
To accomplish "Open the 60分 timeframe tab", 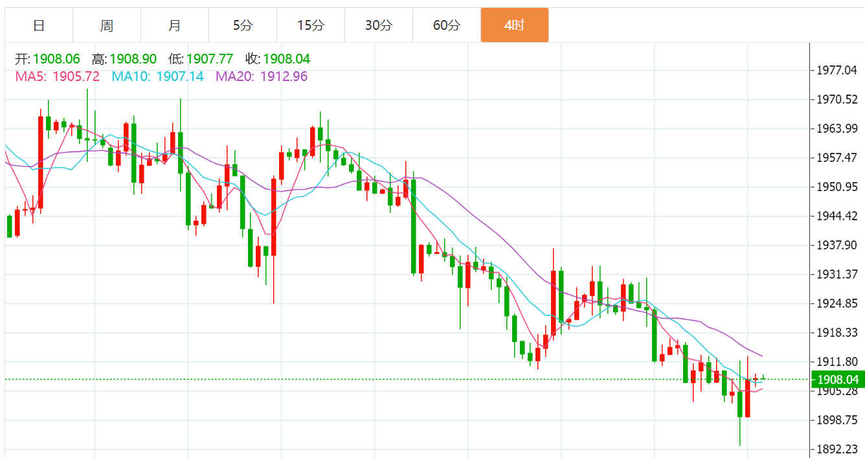I will click(447, 25).
